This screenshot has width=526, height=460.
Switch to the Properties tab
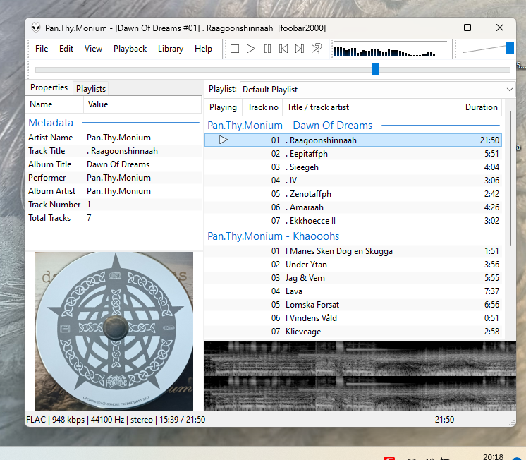click(49, 87)
